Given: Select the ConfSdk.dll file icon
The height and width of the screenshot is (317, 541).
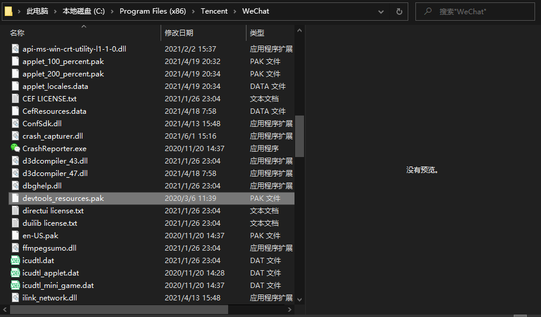Looking at the screenshot, I should 15,123.
